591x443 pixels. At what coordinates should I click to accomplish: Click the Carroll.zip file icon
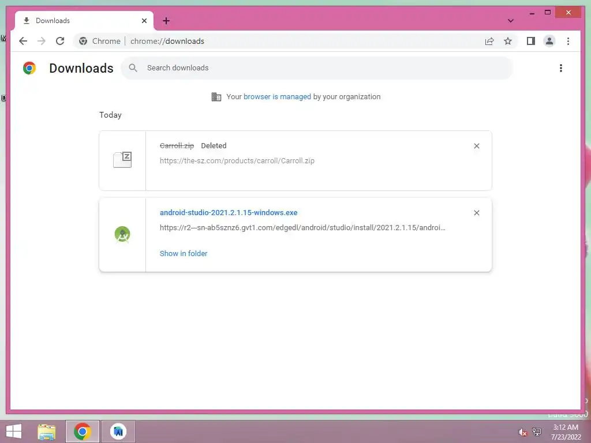[122, 160]
